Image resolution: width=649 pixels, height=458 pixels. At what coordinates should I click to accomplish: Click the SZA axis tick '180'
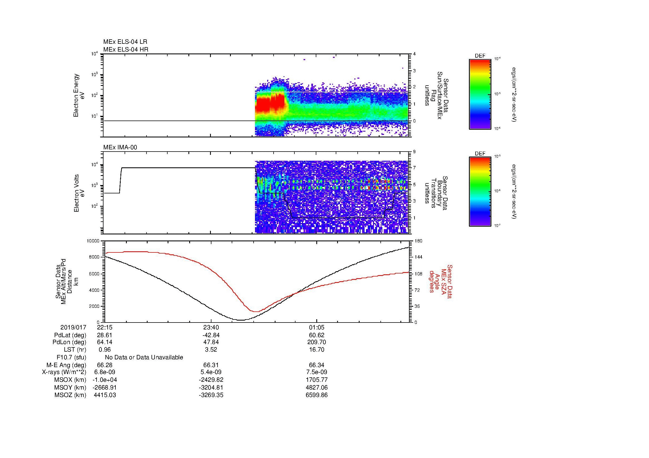point(418,241)
